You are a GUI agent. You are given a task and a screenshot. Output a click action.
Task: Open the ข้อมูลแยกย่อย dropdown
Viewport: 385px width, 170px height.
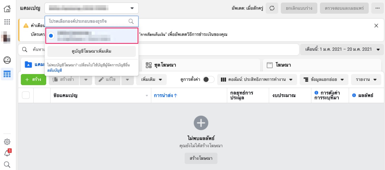pyautogui.click(x=324, y=79)
